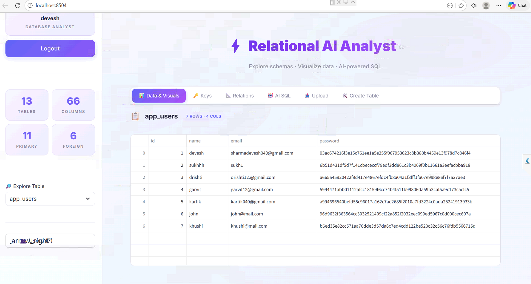
Task: Open favorites list icon
Action: (474, 6)
